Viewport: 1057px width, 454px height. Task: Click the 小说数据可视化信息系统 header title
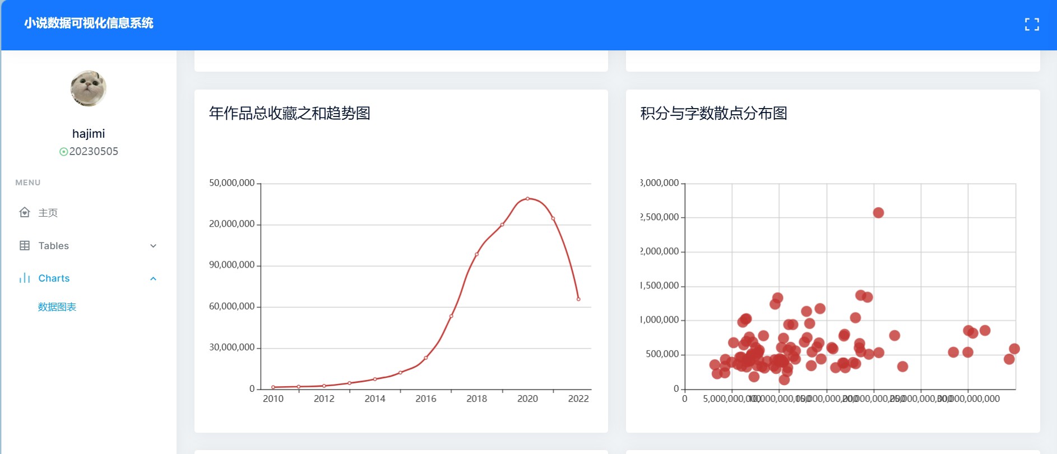click(x=89, y=24)
